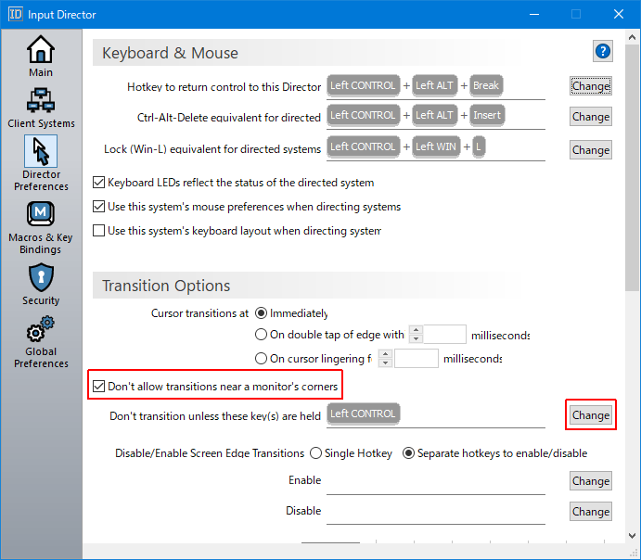Change the Enable screen edge hotkey
Screen dimensions: 641x560
pyautogui.click(x=590, y=481)
